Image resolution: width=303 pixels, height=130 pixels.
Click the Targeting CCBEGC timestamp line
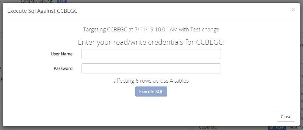tap(151, 30)
